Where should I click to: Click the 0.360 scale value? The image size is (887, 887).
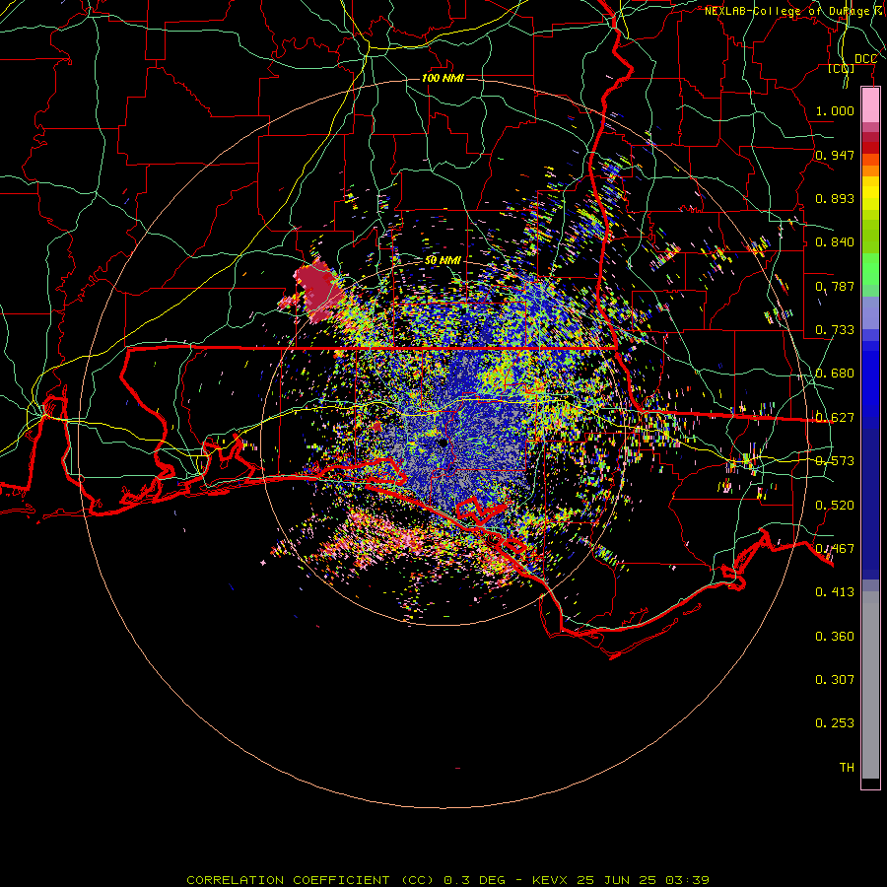[835, 637]
